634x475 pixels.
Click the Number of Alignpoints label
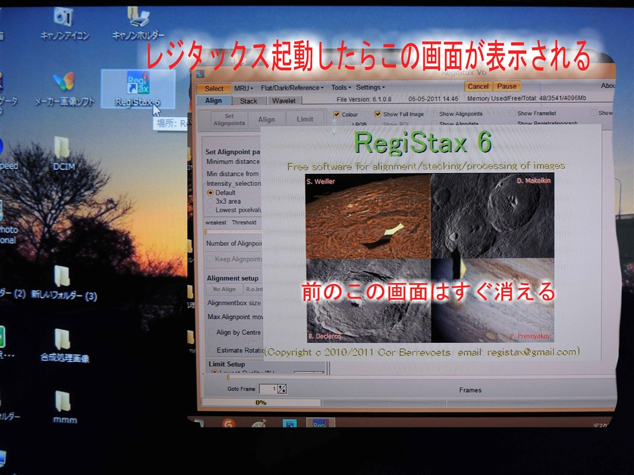(x=234, y=244)
